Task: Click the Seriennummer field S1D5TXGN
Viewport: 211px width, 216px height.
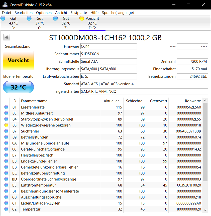Action: 109,54
